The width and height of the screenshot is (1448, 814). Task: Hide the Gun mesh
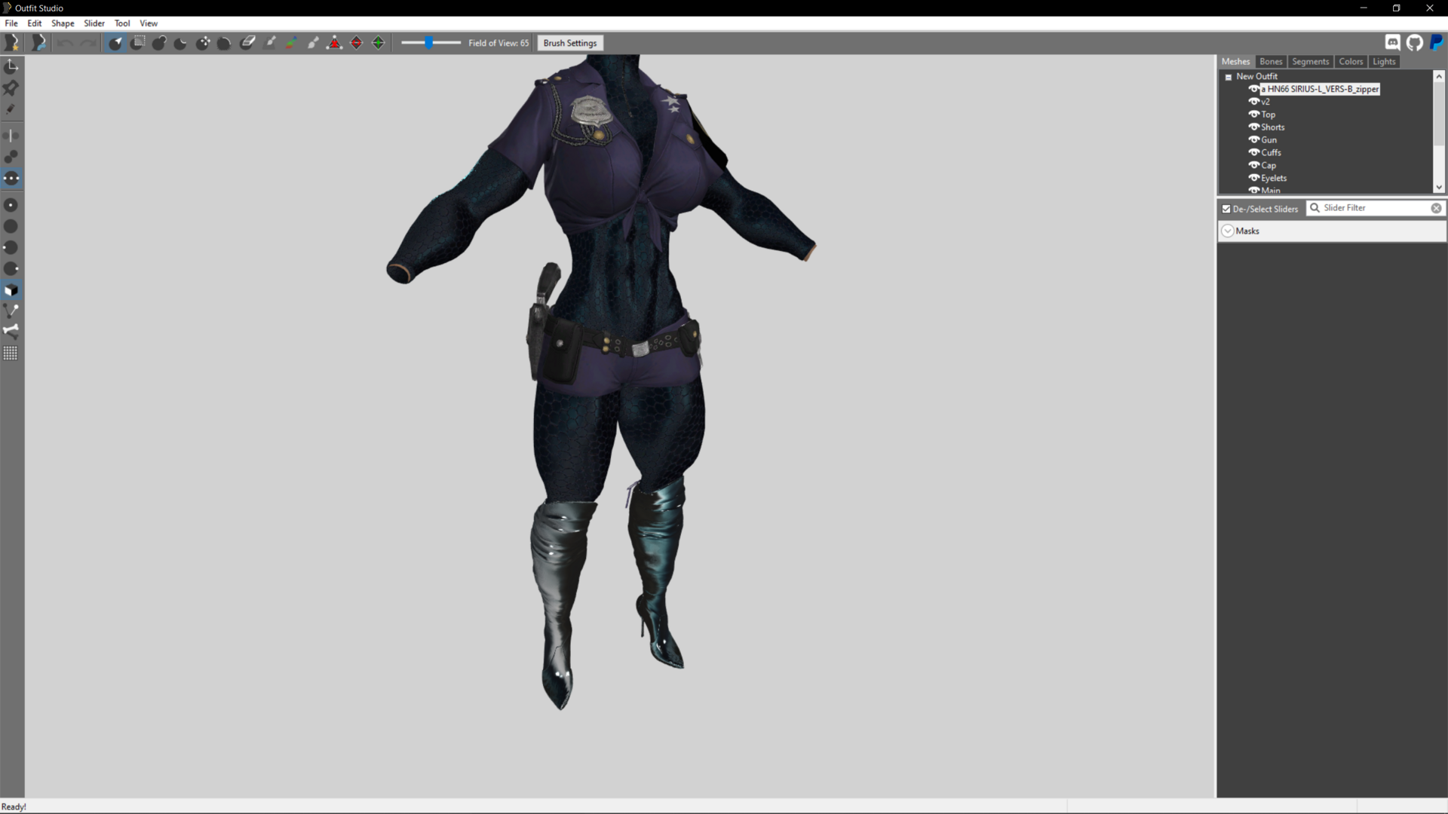click(x=1254, y=140)
